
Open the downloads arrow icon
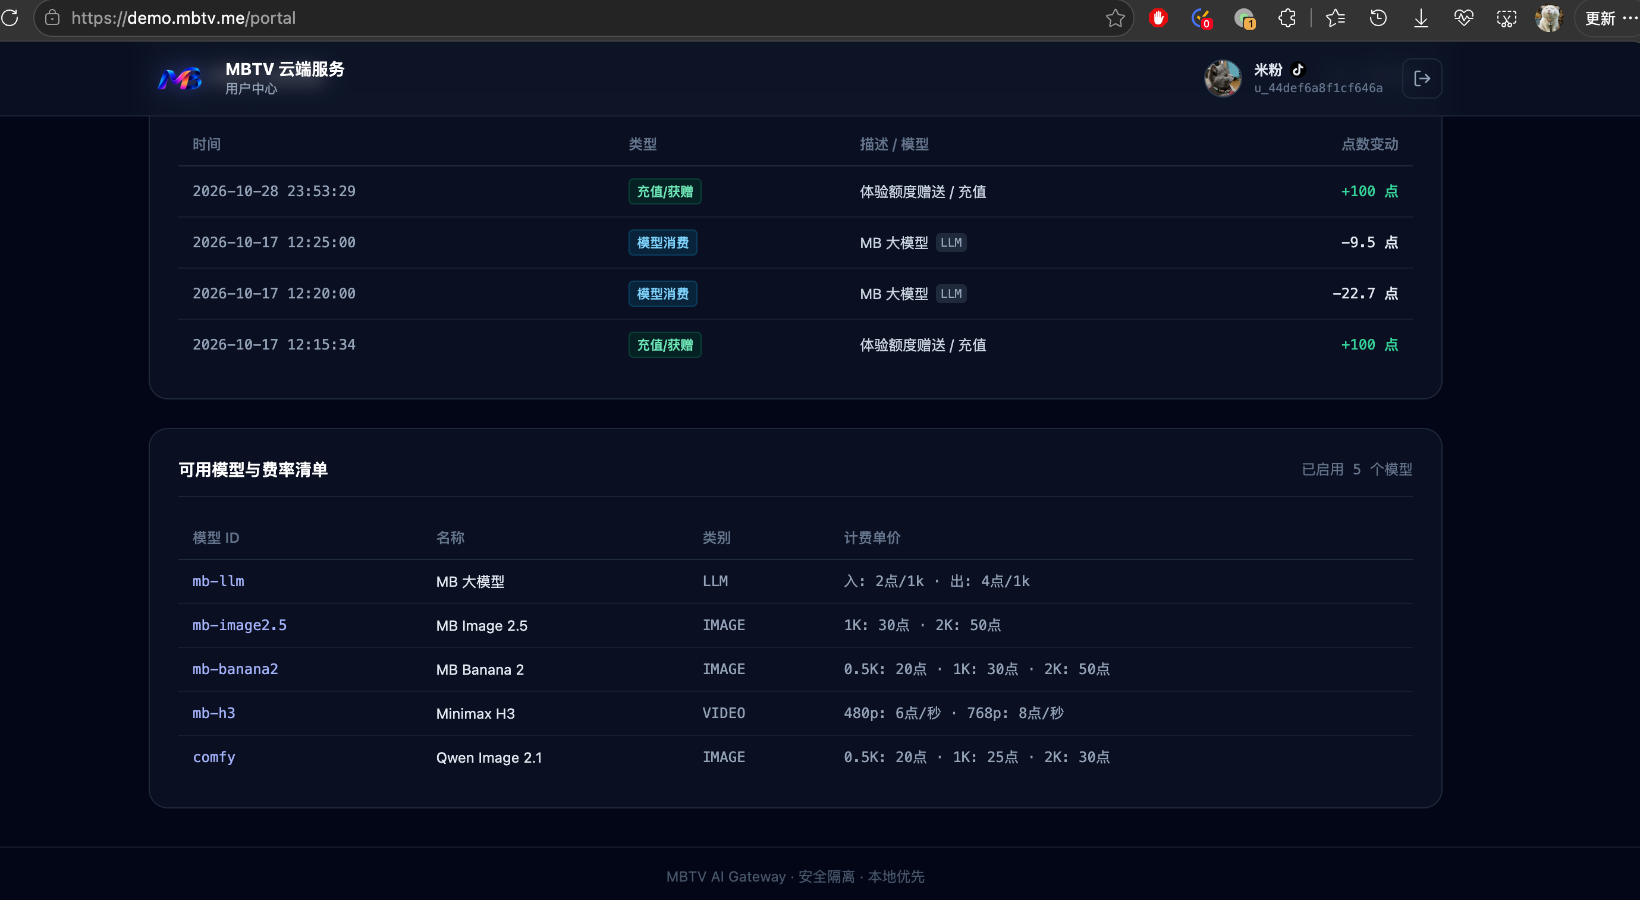point(1421,18)
